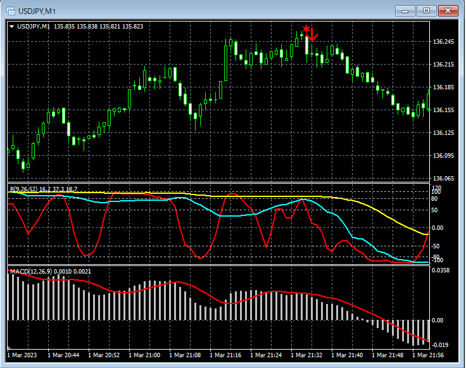Maximize the USDJPY,M1 chart window
Screen dimensions: 466x368
point(425,10)
